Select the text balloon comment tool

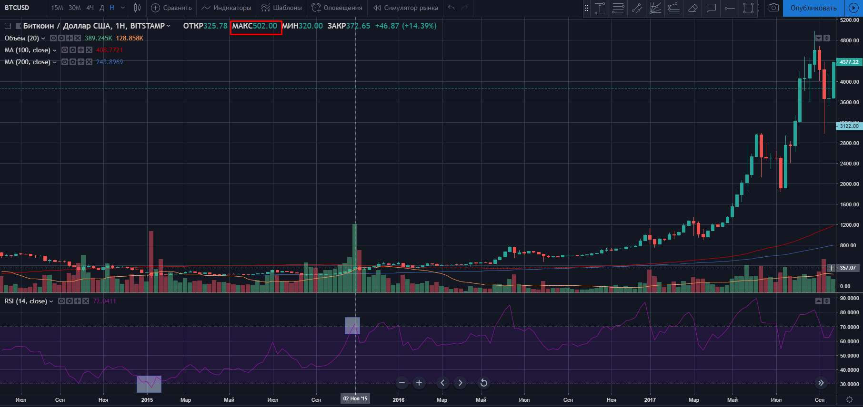pos(711,8)
